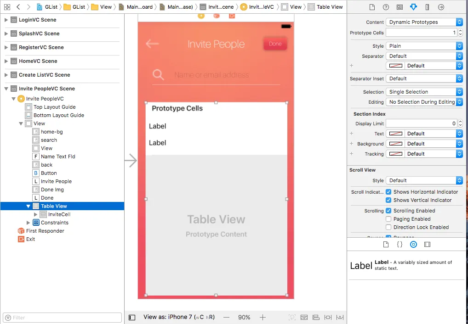Click the Done button on canvas

point(275,44)
